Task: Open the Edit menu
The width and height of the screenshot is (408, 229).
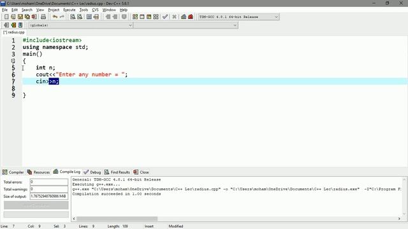Action: [15, 10]
